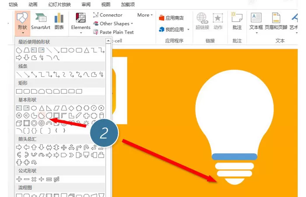This screenshot has height=197, width=306.
Task: Select the white light bulb body shape
Action: 234,111
